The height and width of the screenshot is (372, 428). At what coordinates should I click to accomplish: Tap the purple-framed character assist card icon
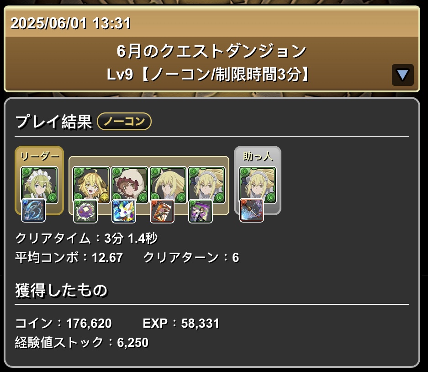[201, 211]
